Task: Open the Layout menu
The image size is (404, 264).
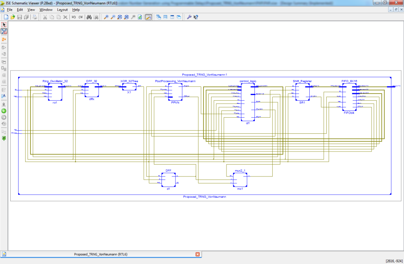Action: 62,9
